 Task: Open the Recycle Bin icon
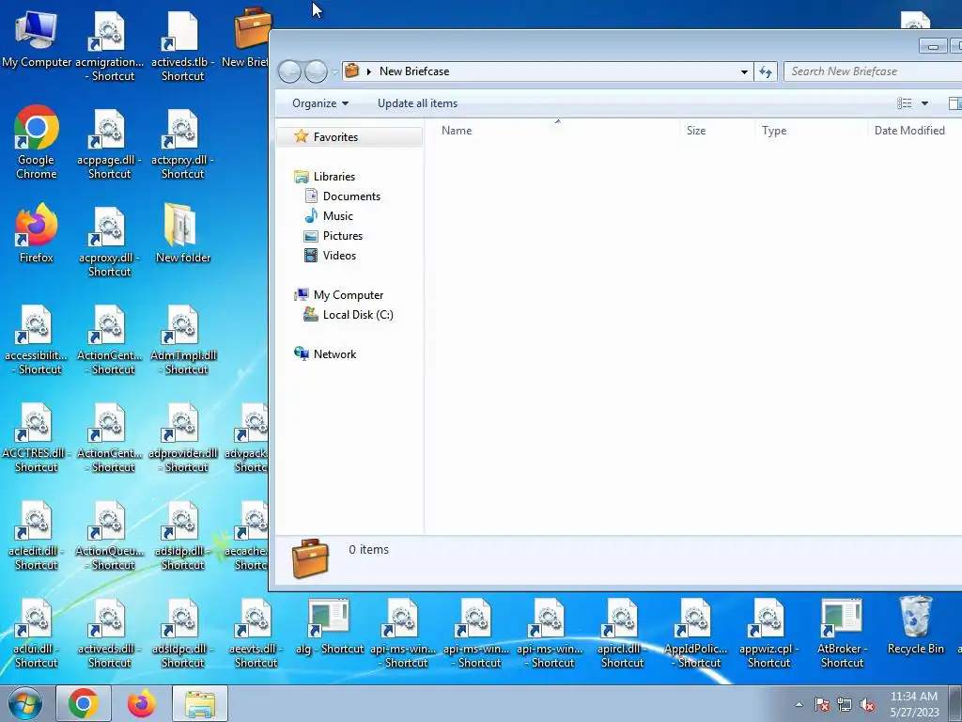915,625
